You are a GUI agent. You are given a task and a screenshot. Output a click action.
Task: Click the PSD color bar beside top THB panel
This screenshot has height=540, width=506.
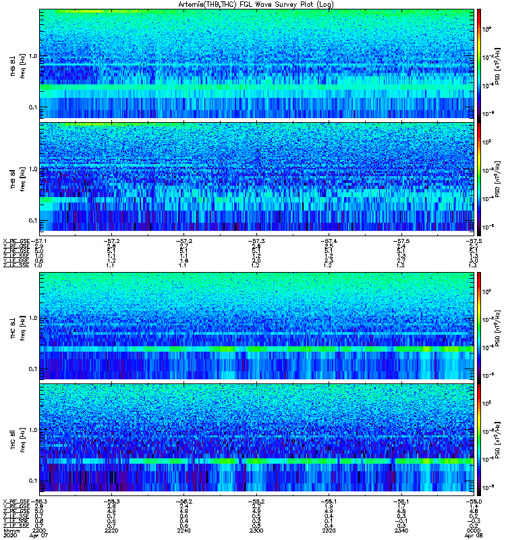479,65
